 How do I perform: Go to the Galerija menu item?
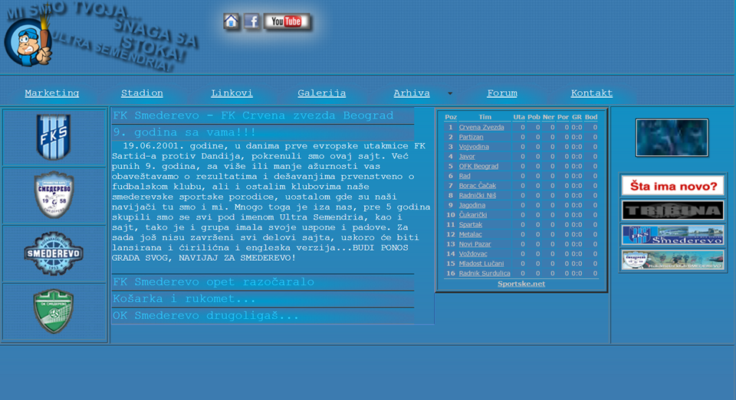(321, 93)
